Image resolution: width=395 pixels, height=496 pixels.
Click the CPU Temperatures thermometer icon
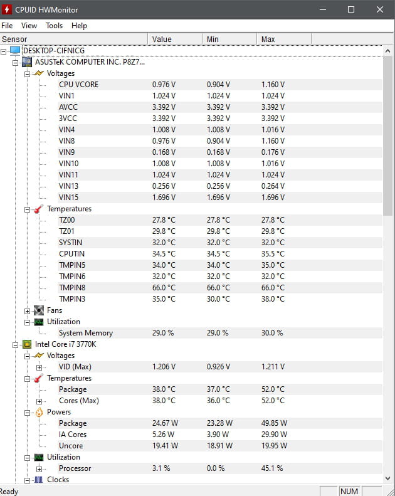(39, 378)
